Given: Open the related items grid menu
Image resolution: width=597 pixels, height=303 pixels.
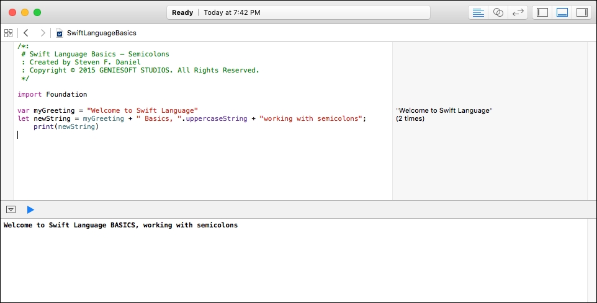Looking at the screenshot, I should pos(8,33).
